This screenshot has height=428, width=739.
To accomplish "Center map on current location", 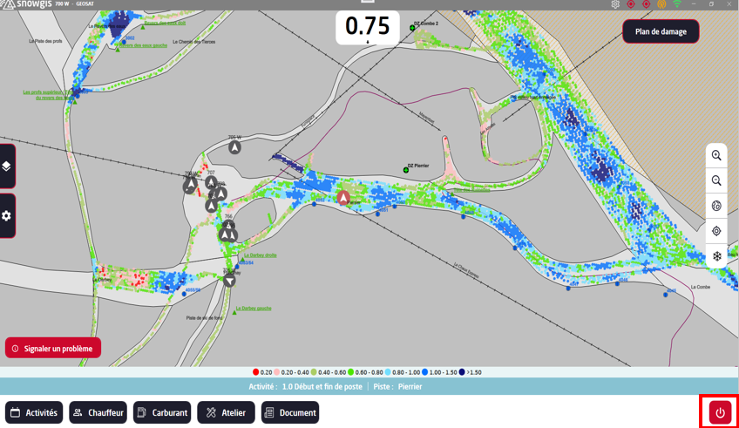I will point(716,231).
